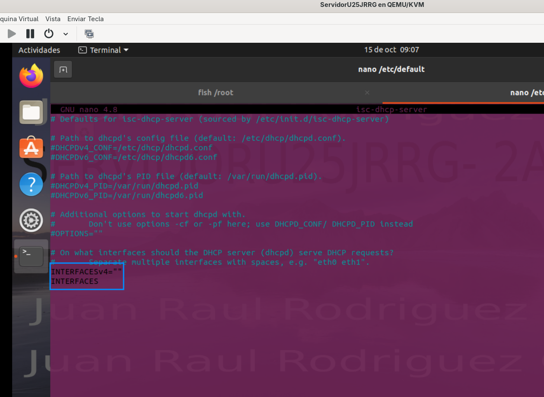Image resolution: width=544 pixels, height=397 pixels.
Task: Switch to the fish /root tab
Action: [x=216, y=92]
